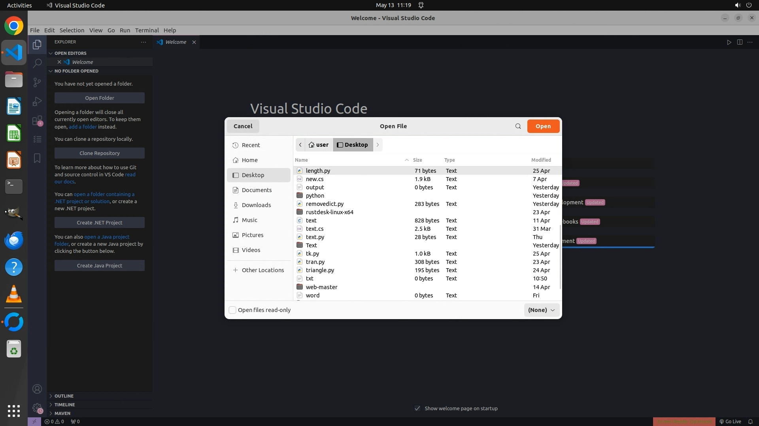Click the notifications bell in status bar
Screen dimensions: 759x426
coord(750,421)
